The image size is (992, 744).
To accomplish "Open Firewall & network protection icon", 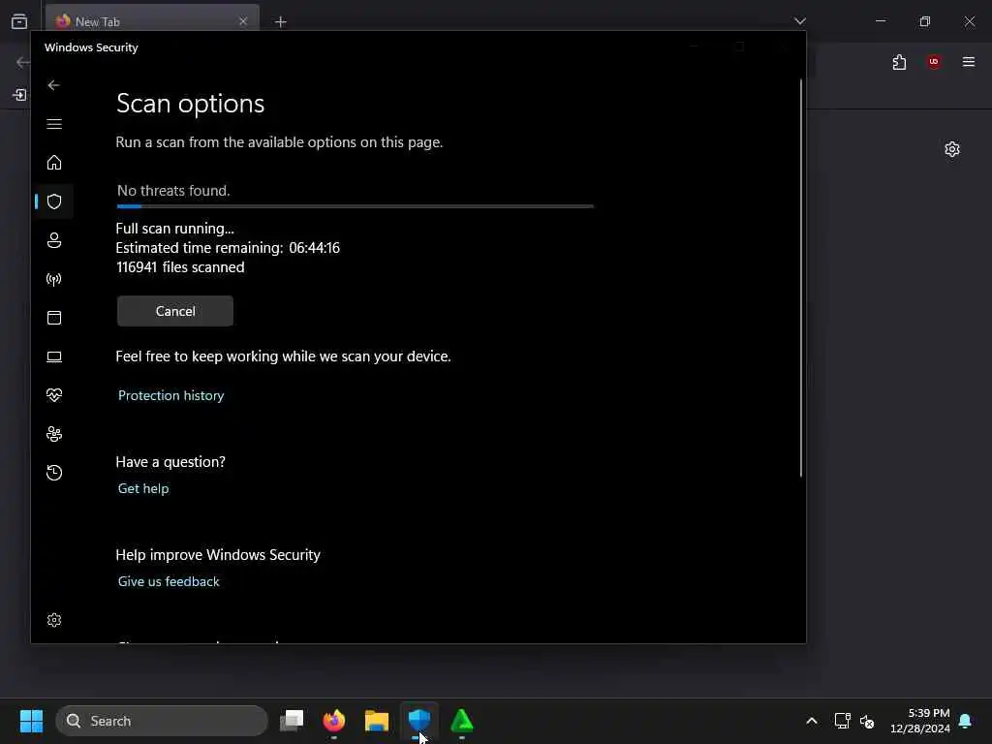I will click(54, 279).
